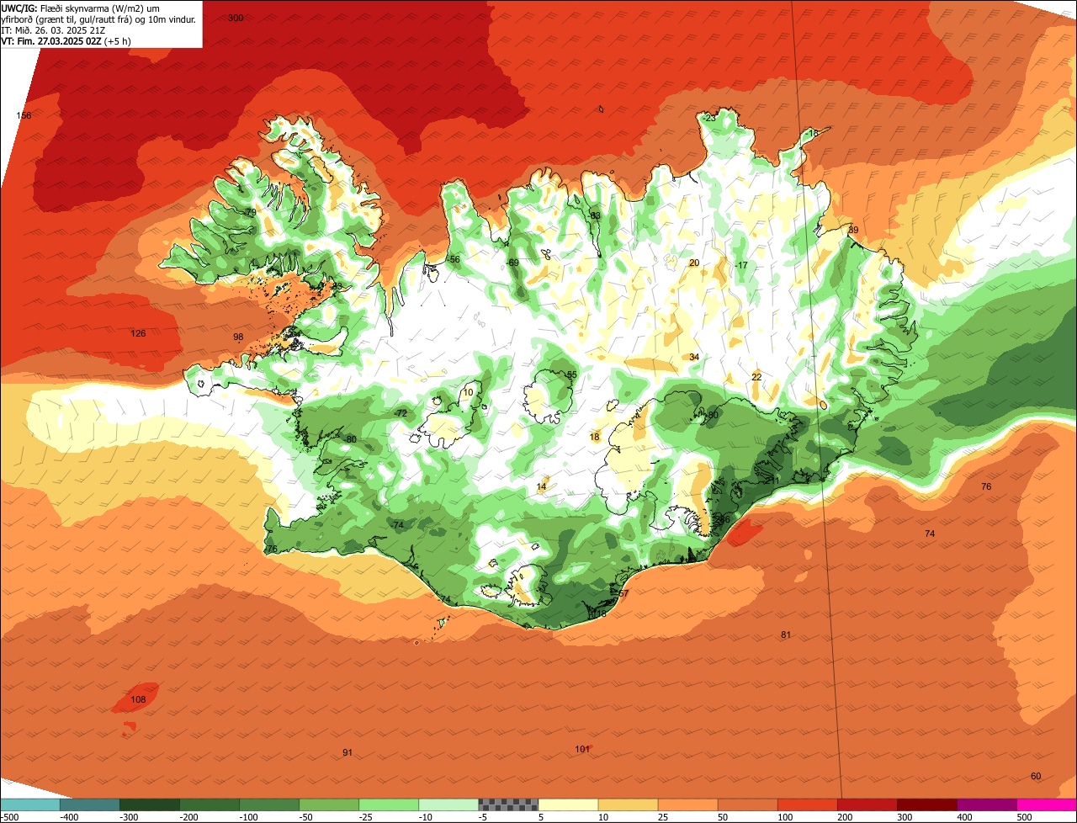Pick the -50 medium green legend swatch
This screenshot has width=1077, height=823.
click(x=328, y=804)
